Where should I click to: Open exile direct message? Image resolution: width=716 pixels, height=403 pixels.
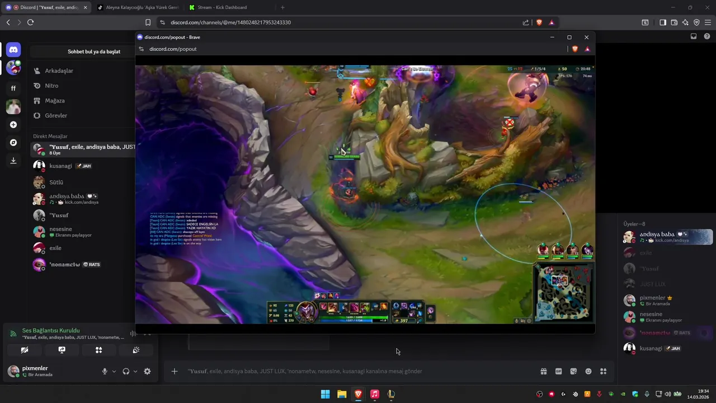click(x=83, y=248)
